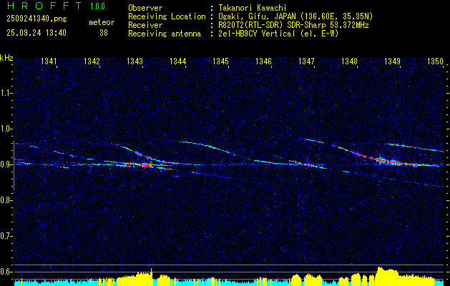Click the 'Receiving Location' field label
The height and width of the screenshot is (286, 450).
coord(167,16)
